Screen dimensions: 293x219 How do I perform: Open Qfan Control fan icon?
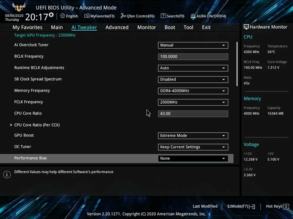(x=123, y=16)
